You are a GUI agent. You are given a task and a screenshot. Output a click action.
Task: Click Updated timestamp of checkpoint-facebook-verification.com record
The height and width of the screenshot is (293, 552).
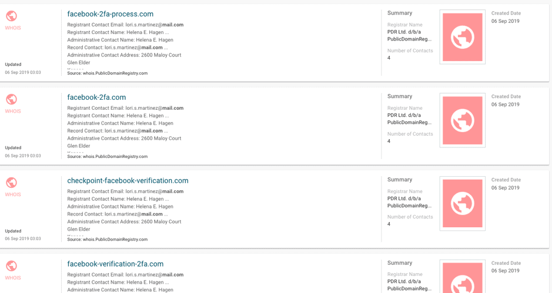pos(23,239)
